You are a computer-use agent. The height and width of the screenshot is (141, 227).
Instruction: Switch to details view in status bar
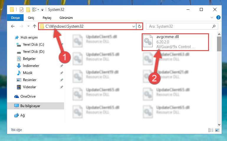click(x=211, y=130)
